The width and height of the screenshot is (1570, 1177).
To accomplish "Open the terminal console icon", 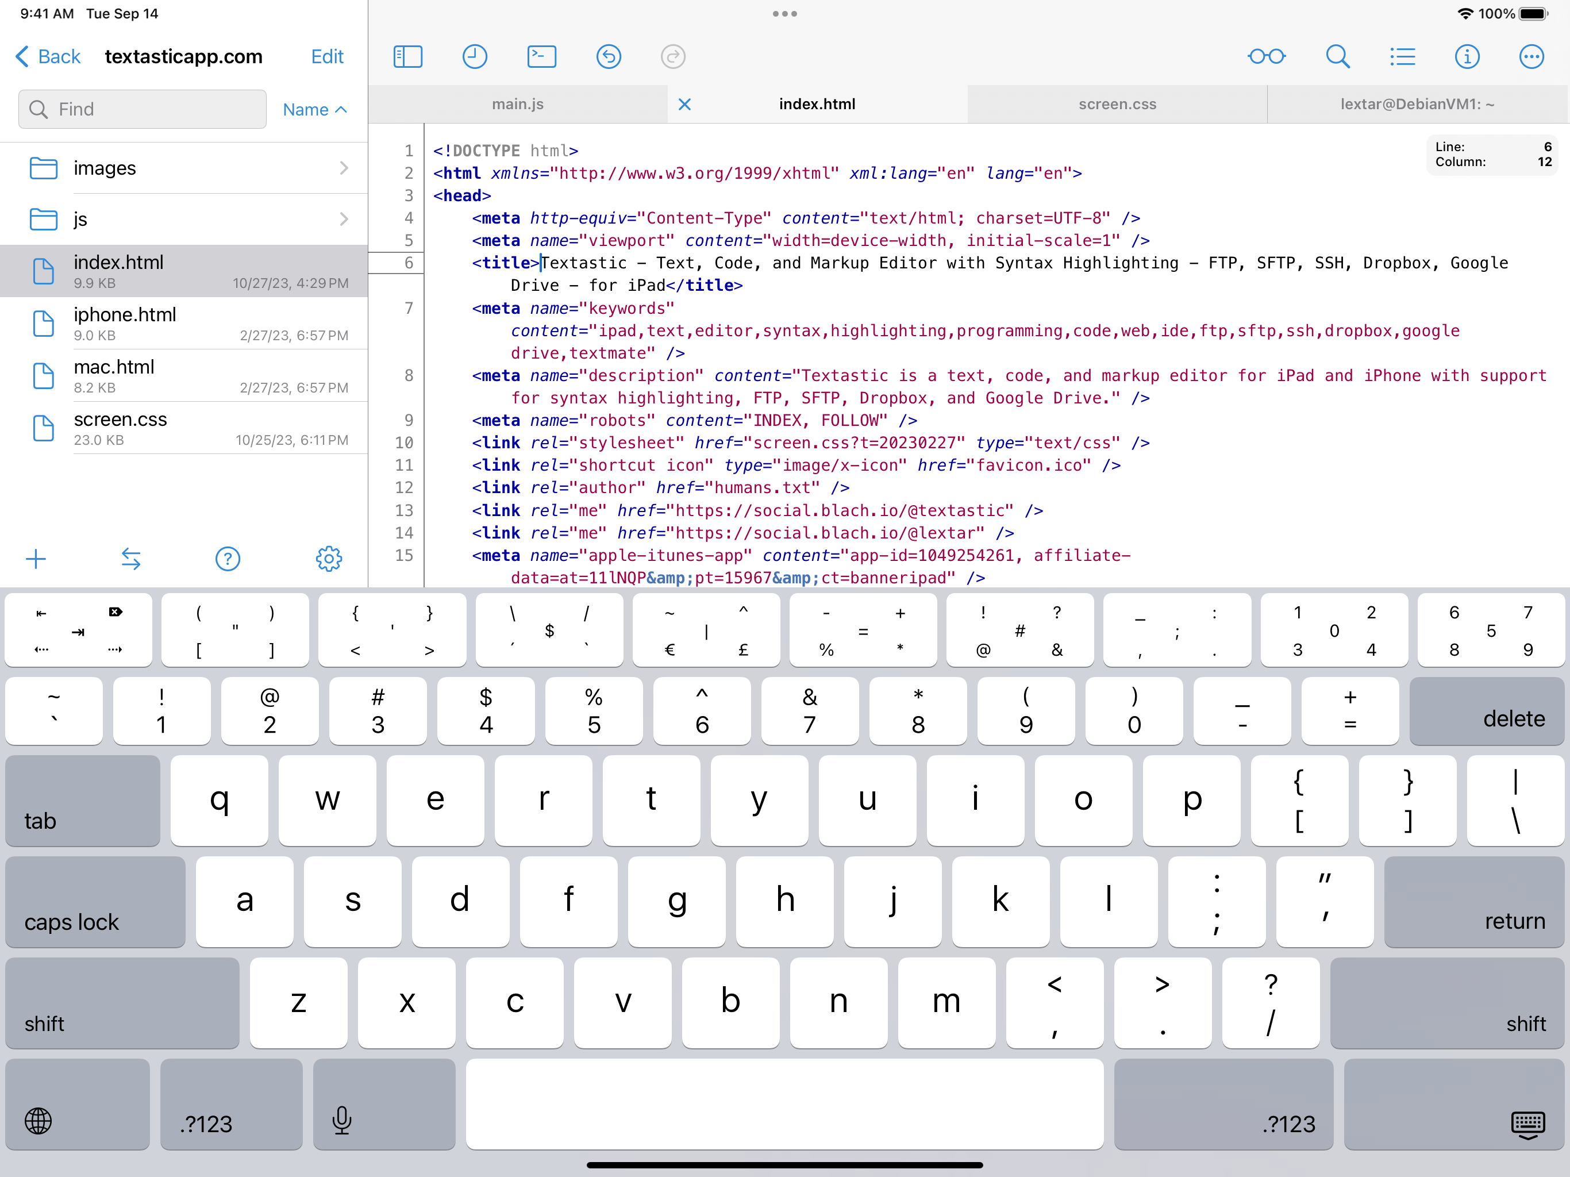I will [541, 57].
